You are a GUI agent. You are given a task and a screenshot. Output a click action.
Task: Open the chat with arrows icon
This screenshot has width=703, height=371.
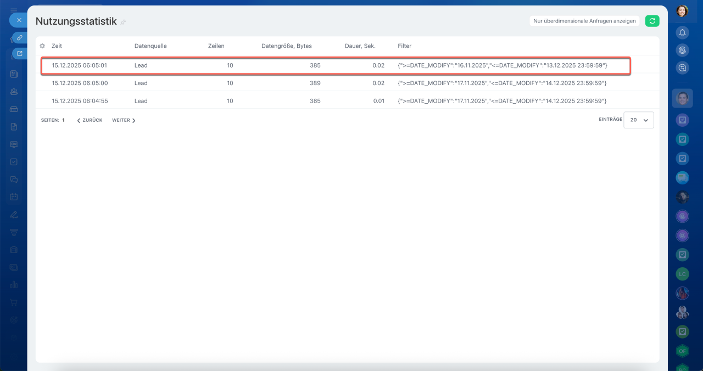point(682,68)
